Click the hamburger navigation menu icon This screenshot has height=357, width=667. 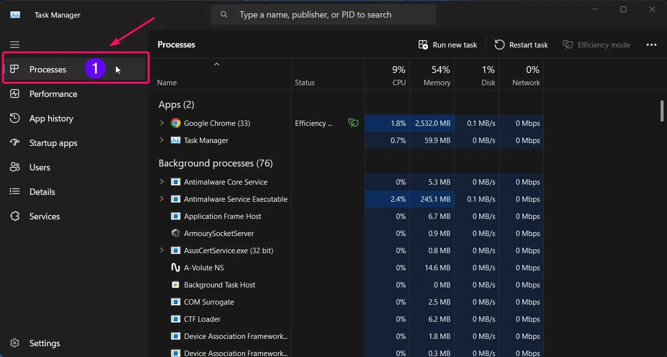pyautogui.click(x=15, y=45)
